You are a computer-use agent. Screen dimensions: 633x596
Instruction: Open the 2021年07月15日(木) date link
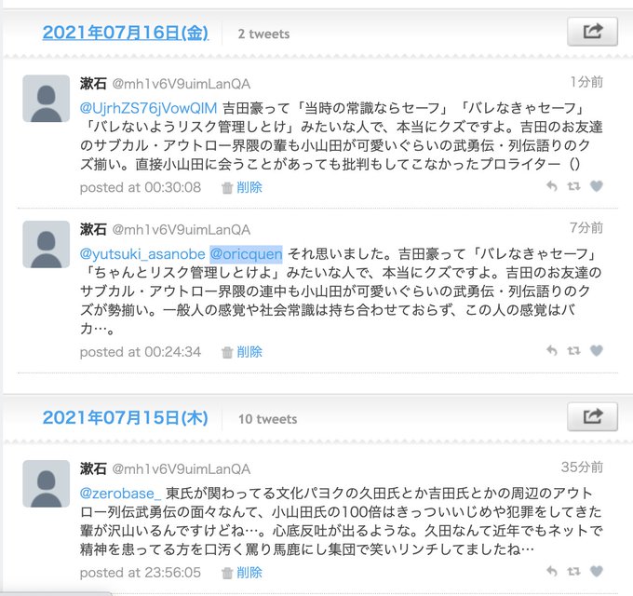pyautogui.click(x=125, y=417)
